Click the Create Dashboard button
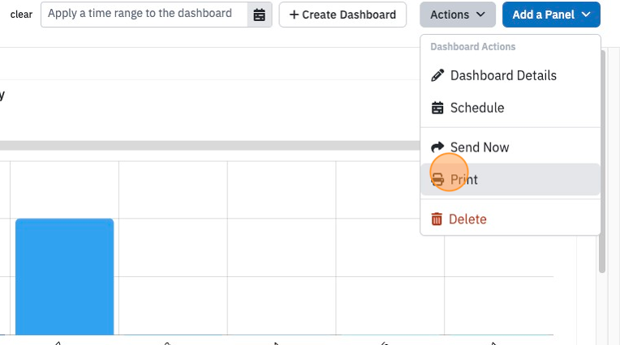 pos(342,15)
